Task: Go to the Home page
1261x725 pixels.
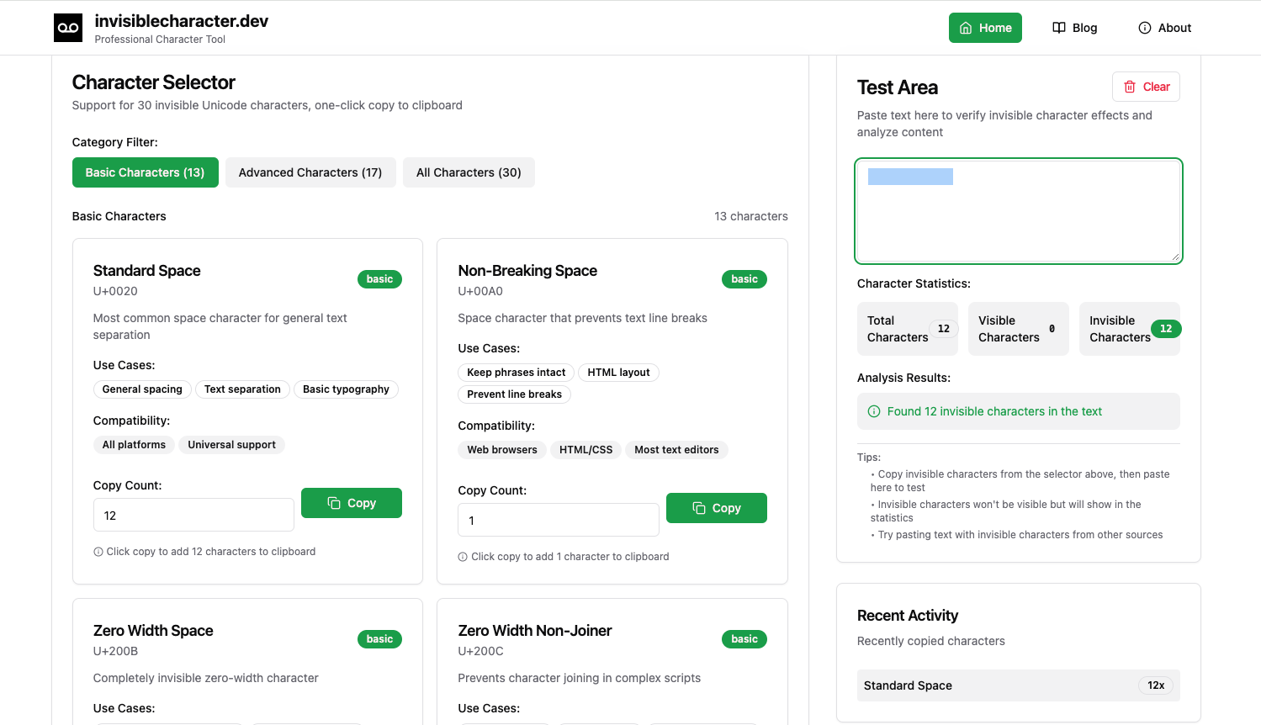Action: (x=985, y=28)
